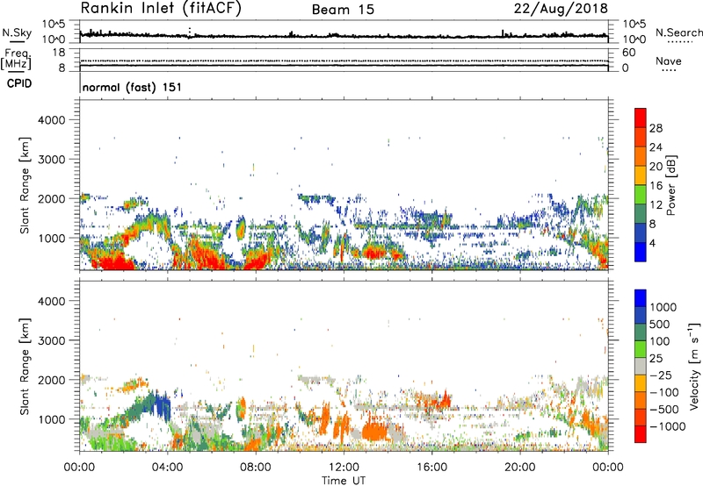
Task: Click the blue bottom of power color bar
Action: click(641, 253)
